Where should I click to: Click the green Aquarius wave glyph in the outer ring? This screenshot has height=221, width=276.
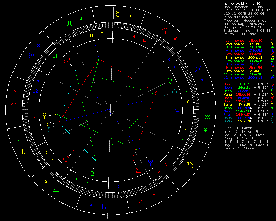click(207, 117)
